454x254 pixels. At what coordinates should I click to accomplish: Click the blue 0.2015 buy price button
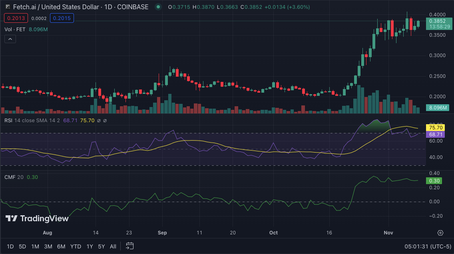pos(63,18)
